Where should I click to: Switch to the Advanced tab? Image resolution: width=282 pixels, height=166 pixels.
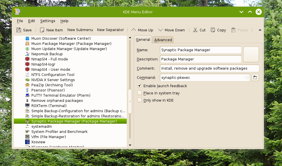pyautogui.click(x=163, y=40)
